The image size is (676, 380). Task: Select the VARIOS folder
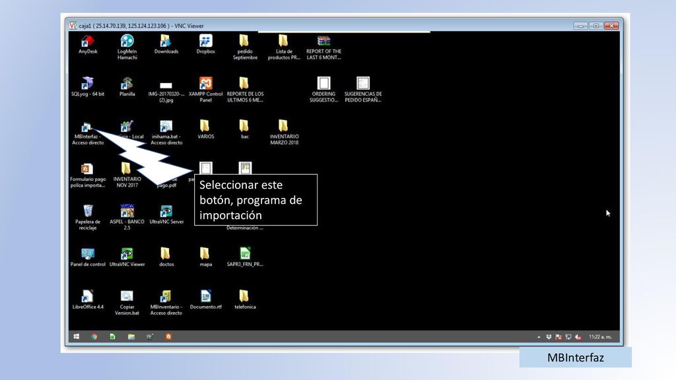pyautogui.click(x=206, y=130)
